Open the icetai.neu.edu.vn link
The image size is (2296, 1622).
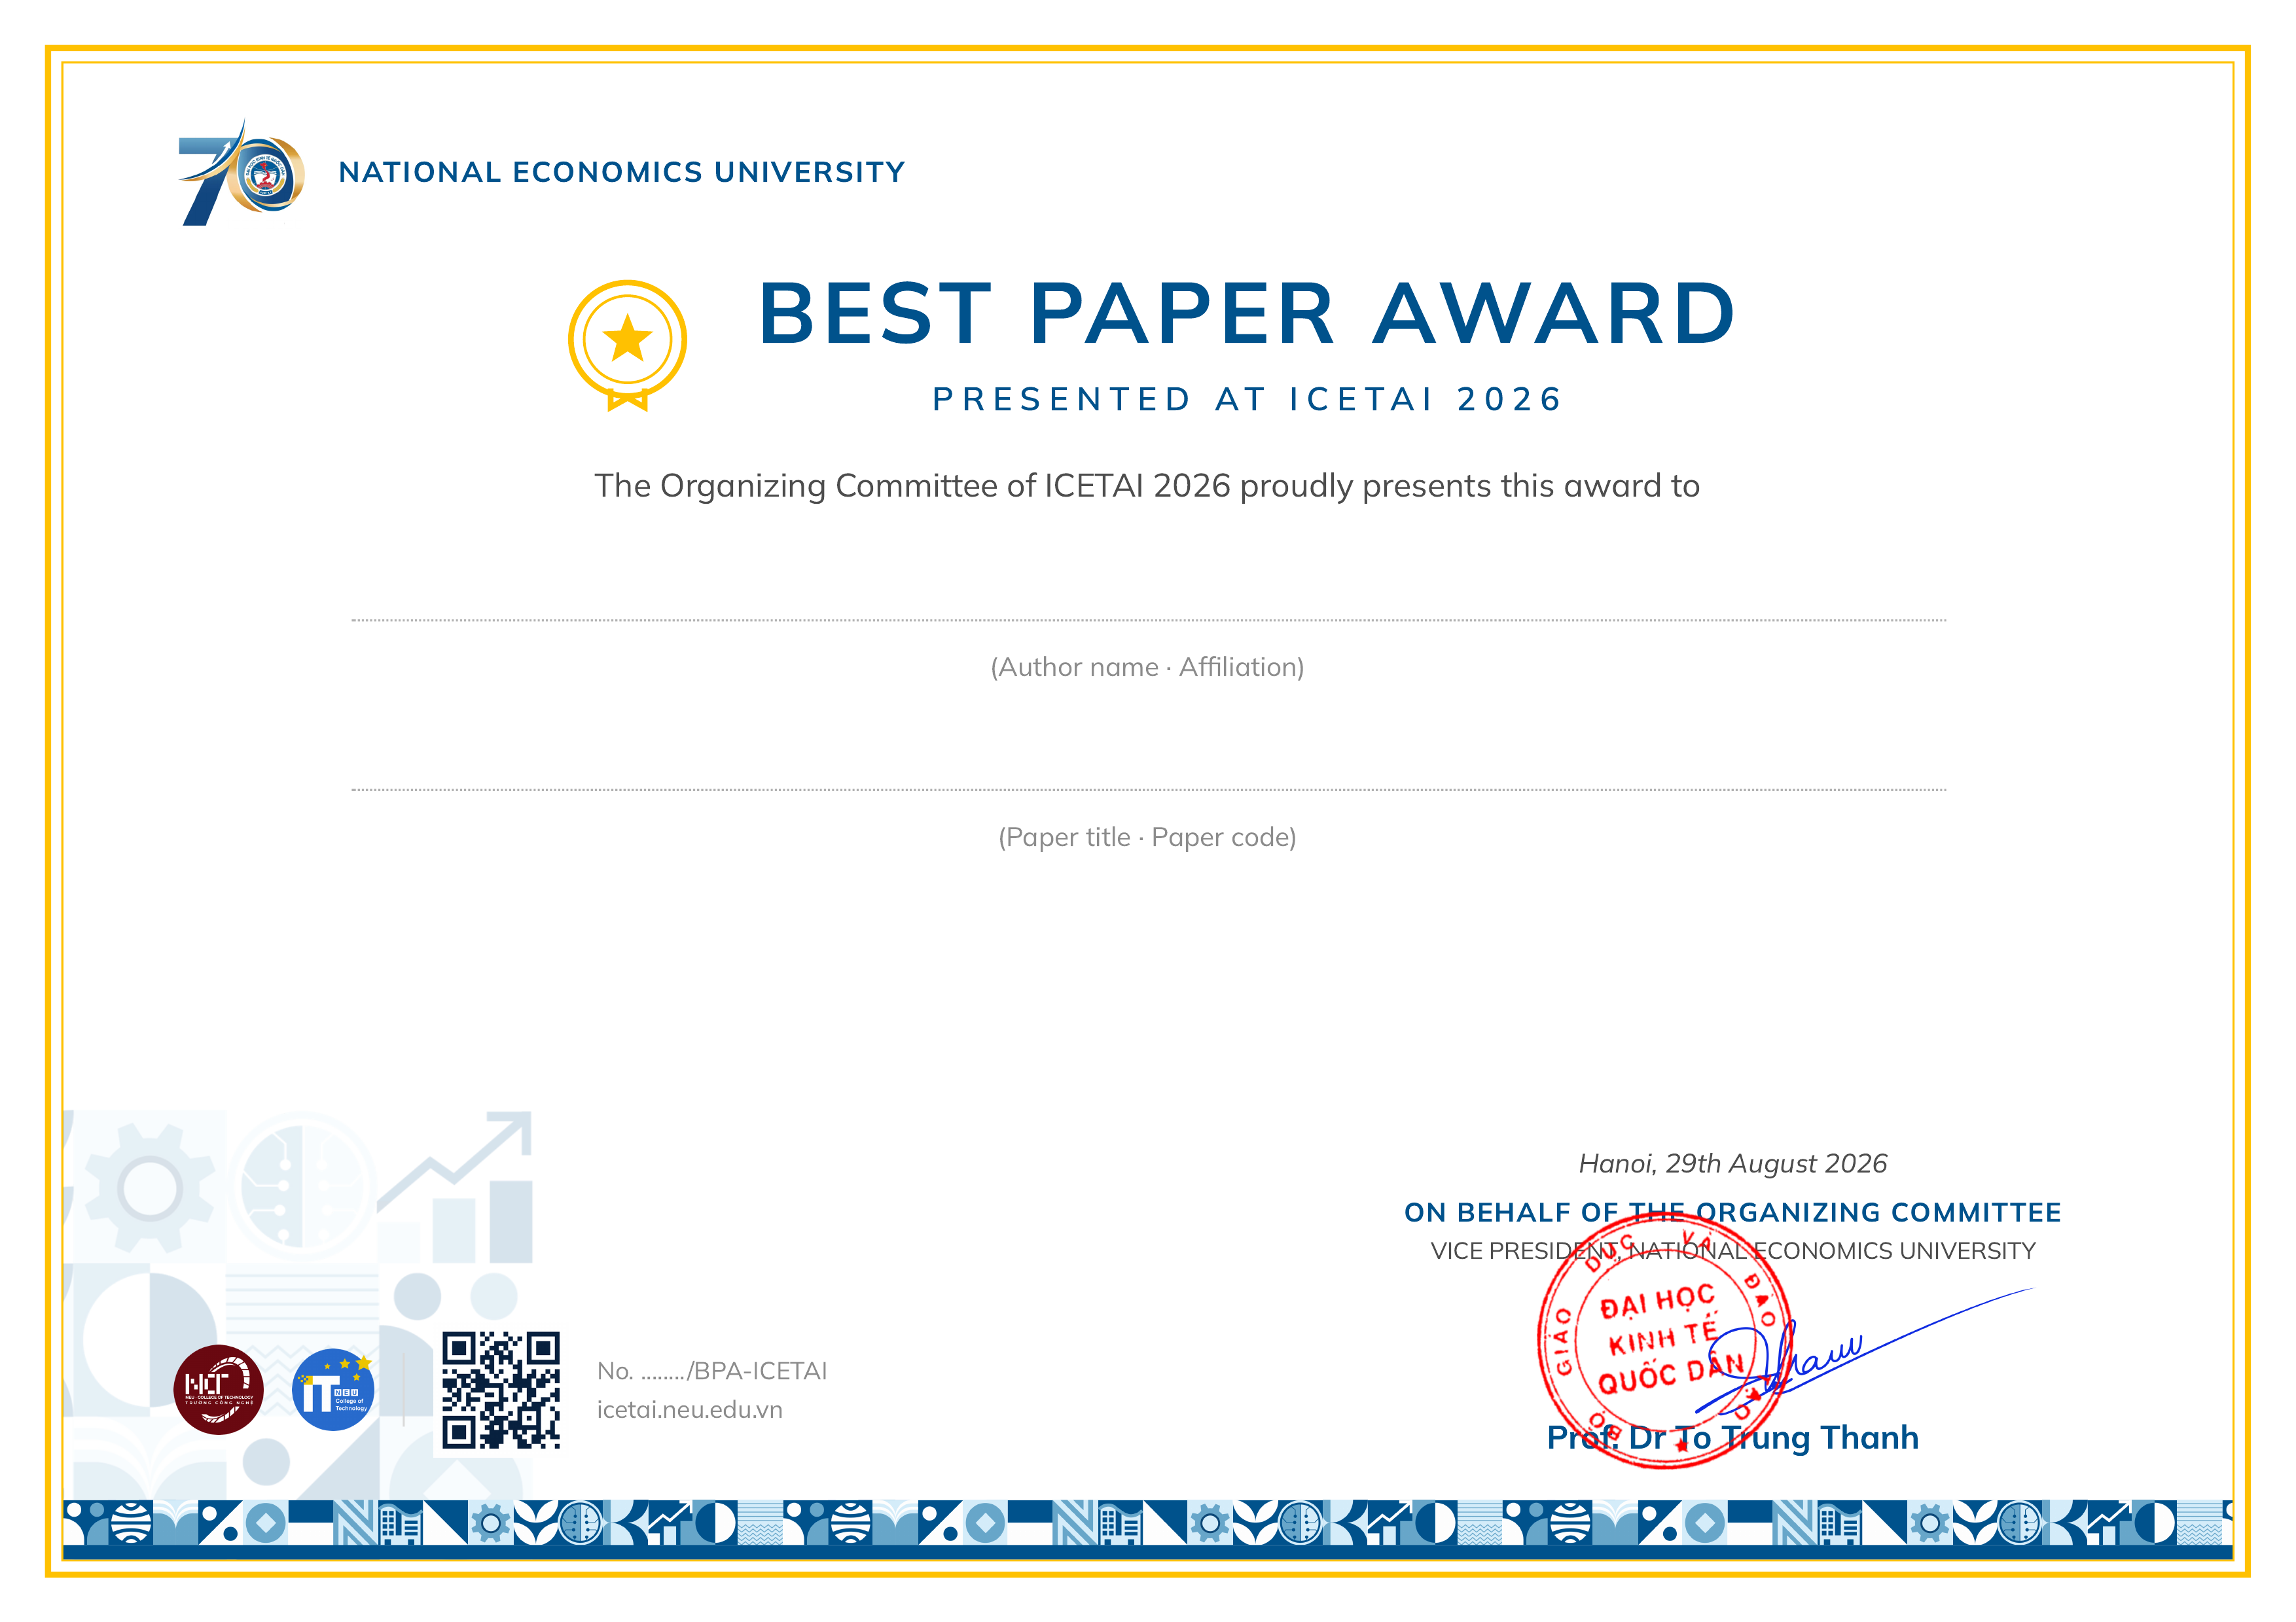[x=689, y=1409]
